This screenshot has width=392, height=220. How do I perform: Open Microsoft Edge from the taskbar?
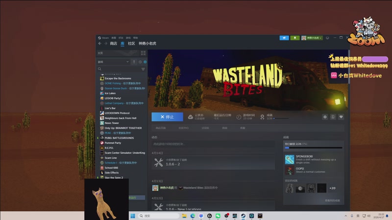[x=193, y=216]
